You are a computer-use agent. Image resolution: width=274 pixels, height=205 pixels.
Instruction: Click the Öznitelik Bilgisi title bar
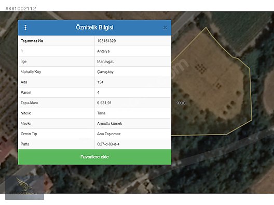94,27
